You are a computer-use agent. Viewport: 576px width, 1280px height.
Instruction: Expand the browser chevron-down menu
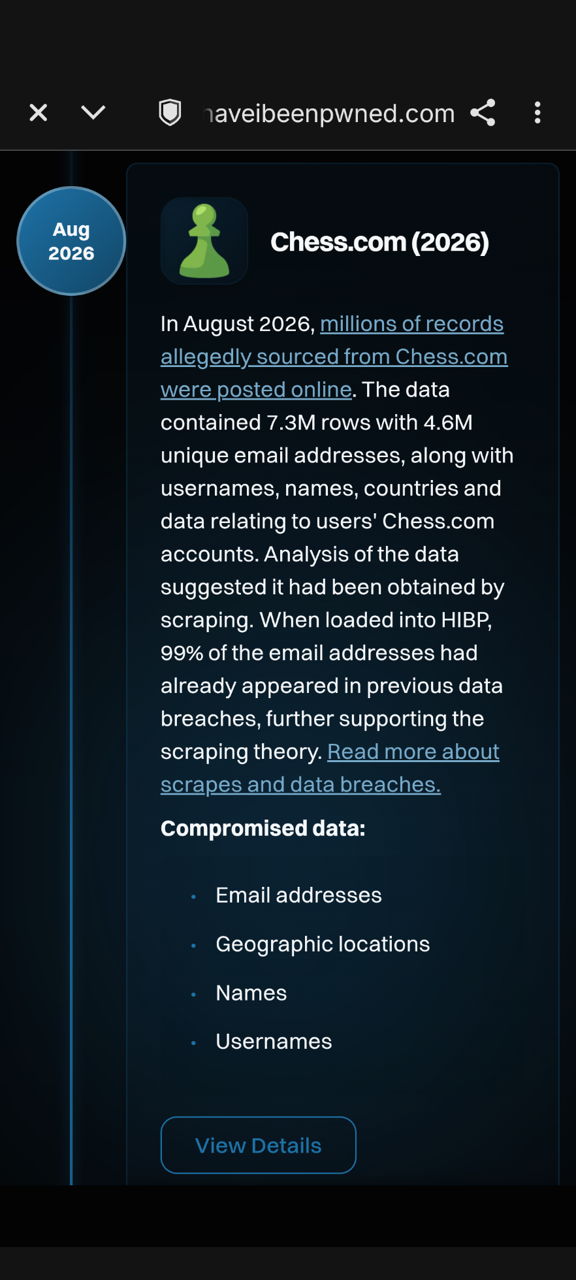pyautogui.click(x=93, y=113)
